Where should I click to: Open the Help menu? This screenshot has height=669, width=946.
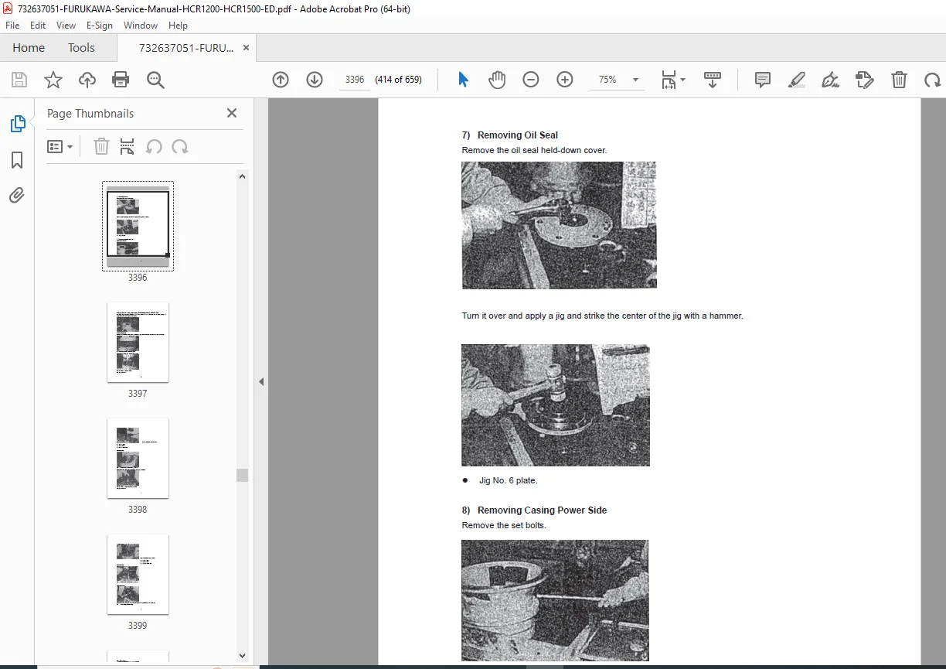[178, 26]
